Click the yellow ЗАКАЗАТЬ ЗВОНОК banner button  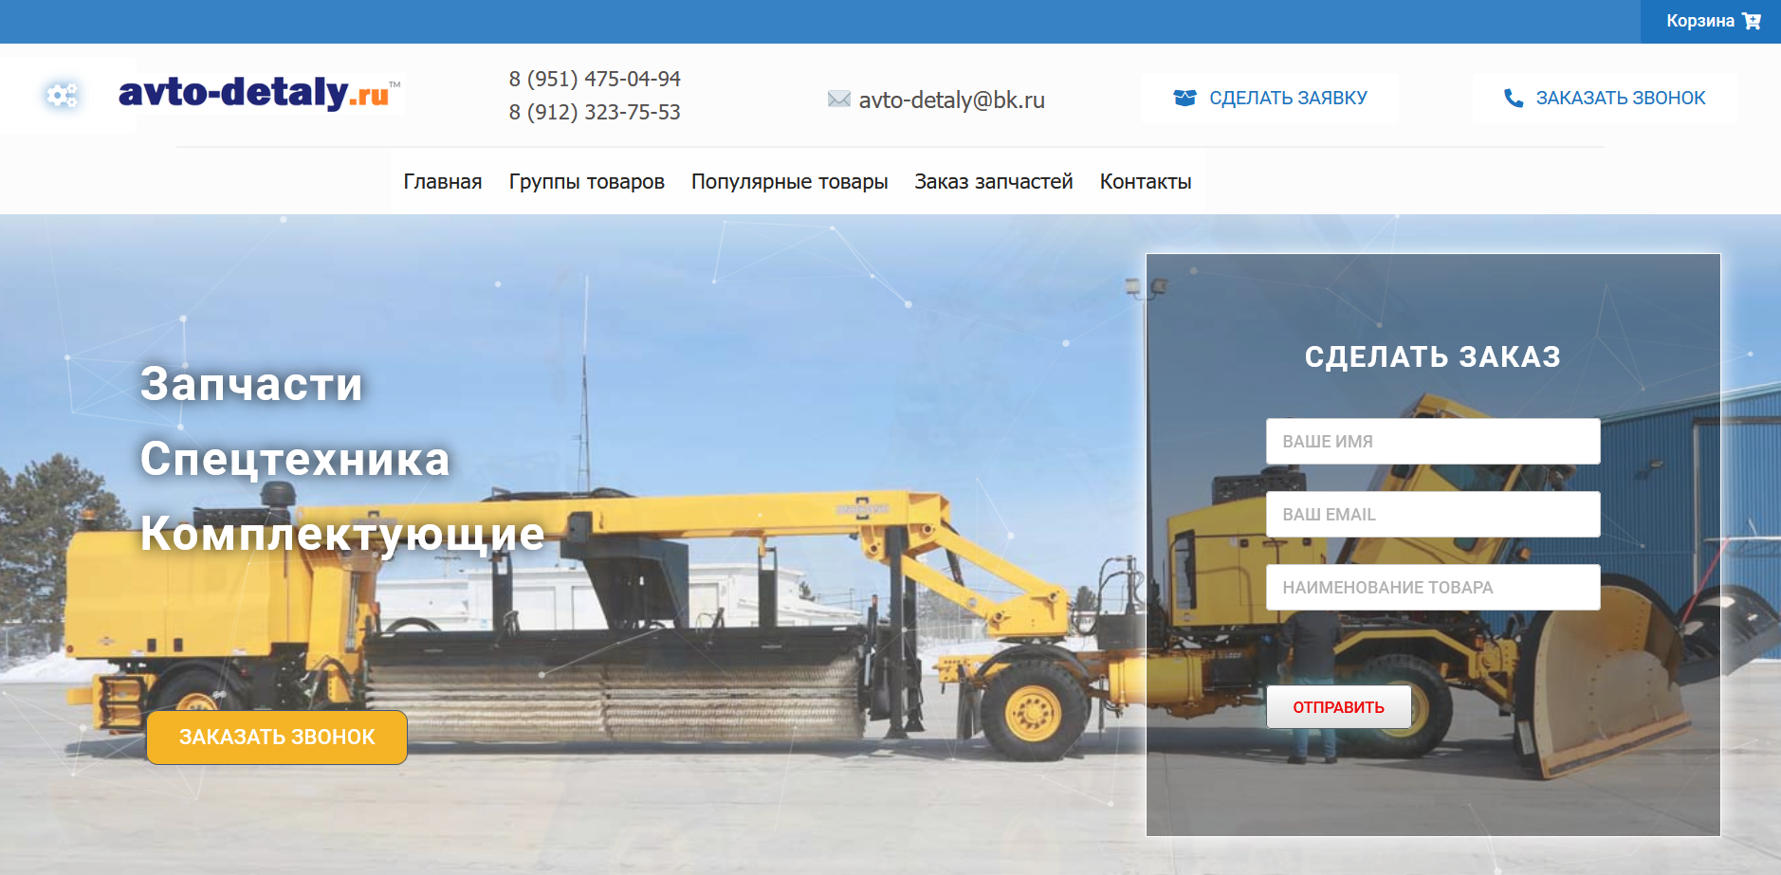(x=277, y=737)
